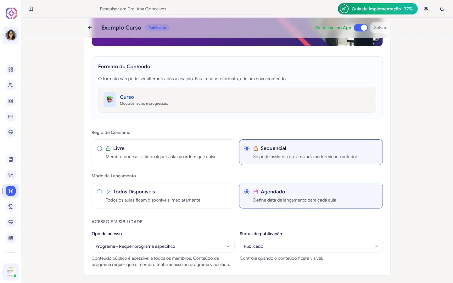The width and height of the screenshot is (453, 283).
Task: Open the trophy sidebar icon
Action: coord(11,207)
